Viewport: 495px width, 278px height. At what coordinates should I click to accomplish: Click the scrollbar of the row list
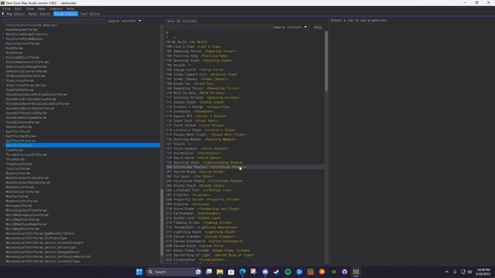[x=326, y=62]
